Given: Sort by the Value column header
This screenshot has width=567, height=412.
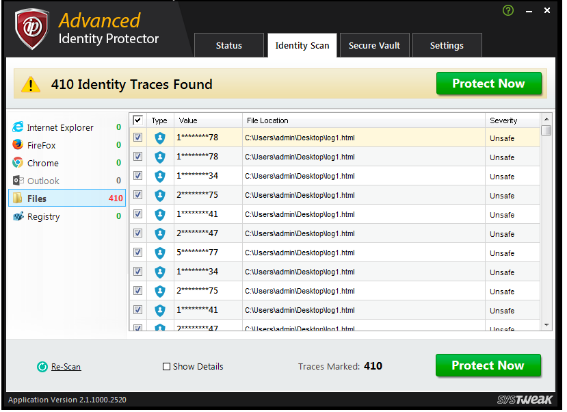Looking at the screenshot, I should point(208,120).
